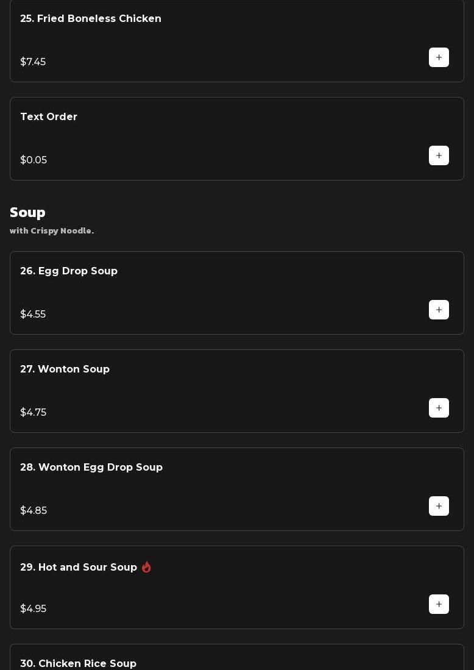Click the $4.55 Egg Drop Soup price

(x=33, y=315)
